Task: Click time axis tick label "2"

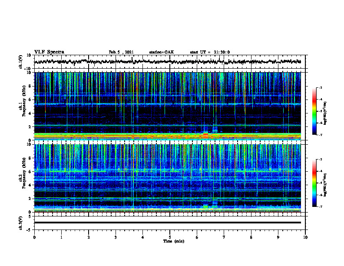Action: tap(89, 237)
